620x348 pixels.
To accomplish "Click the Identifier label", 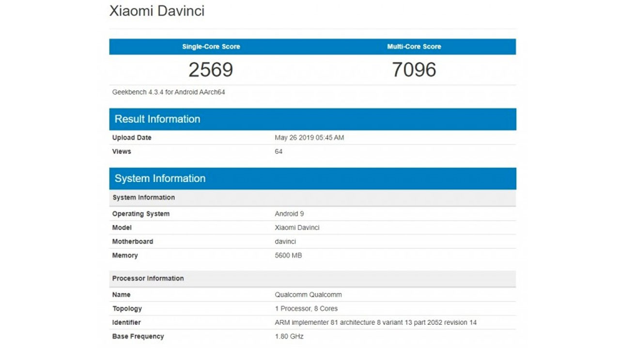I will click(x=126, y=322).
